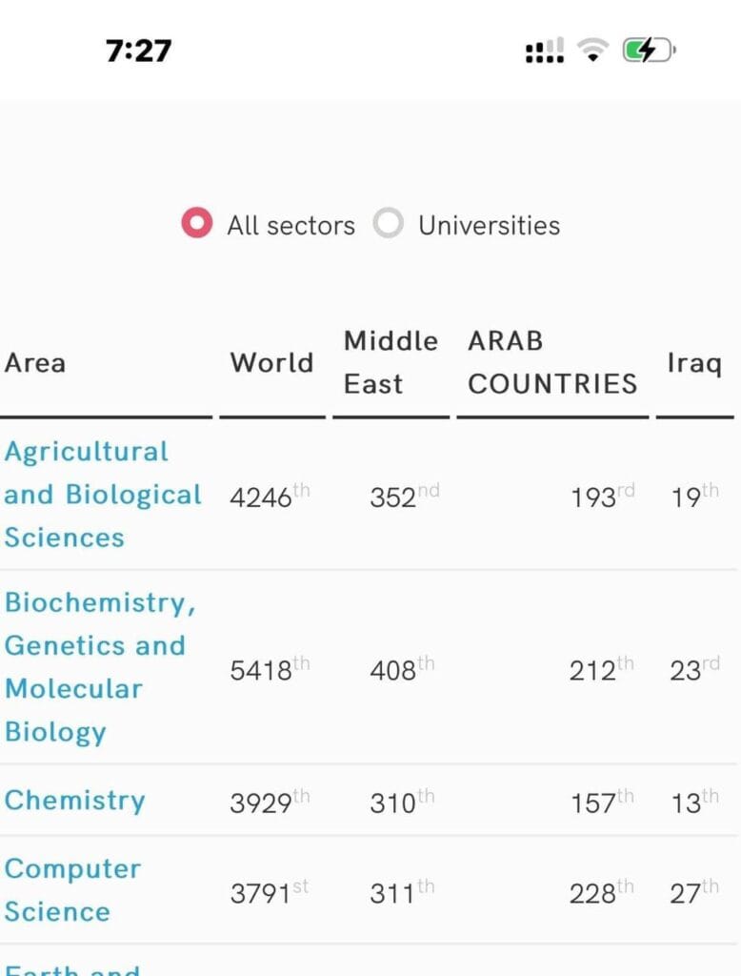Tap the 7:27 clock in status bar
Image resolution: width=741 pixels, height=976 pixels.
point(138,51)
